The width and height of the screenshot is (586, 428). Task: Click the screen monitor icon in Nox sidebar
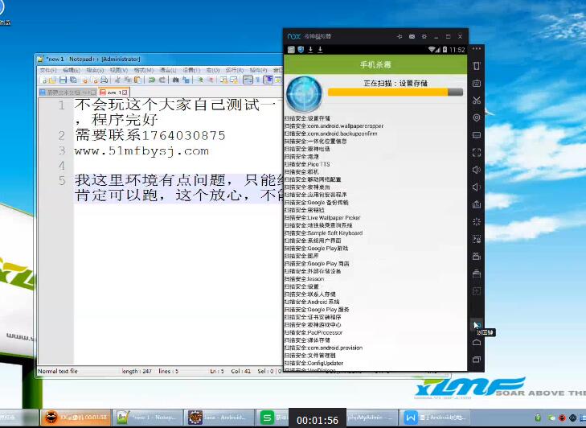(477, 134)
